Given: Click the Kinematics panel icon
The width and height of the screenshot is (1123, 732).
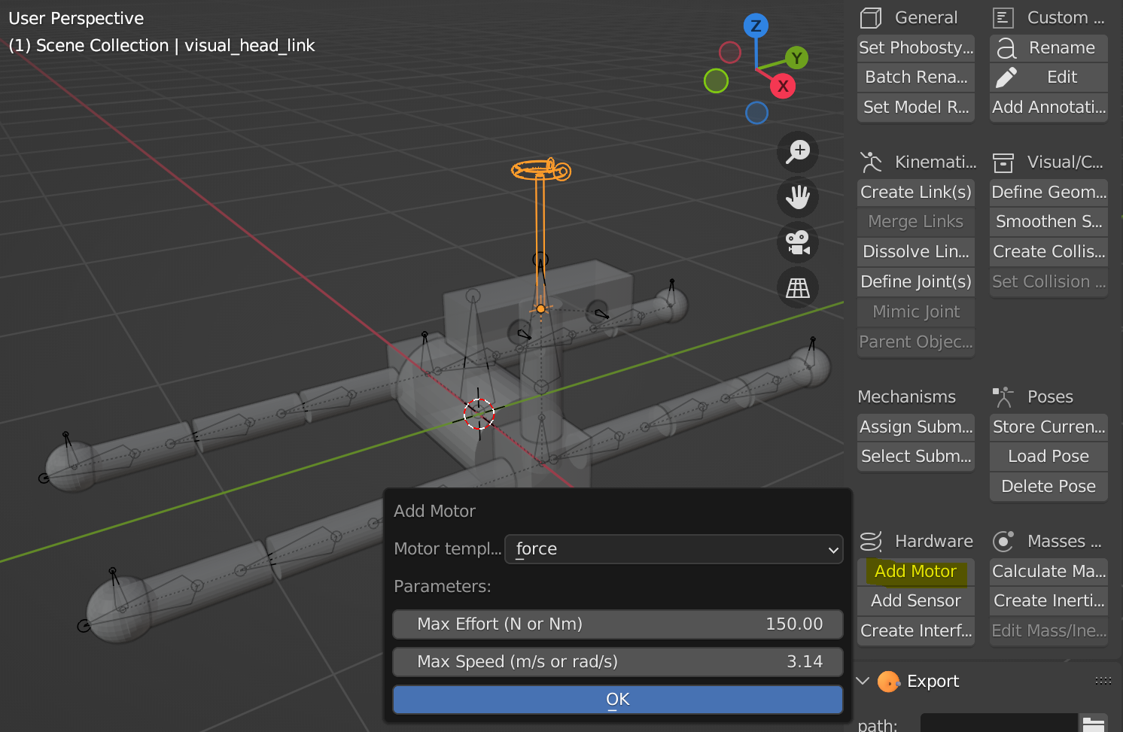Looking at the screenshot, I should (x=870, y=161).
